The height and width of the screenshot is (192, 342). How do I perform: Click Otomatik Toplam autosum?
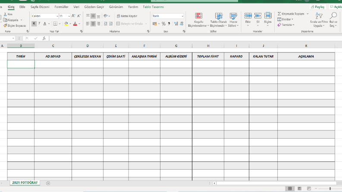click(291, 14)
